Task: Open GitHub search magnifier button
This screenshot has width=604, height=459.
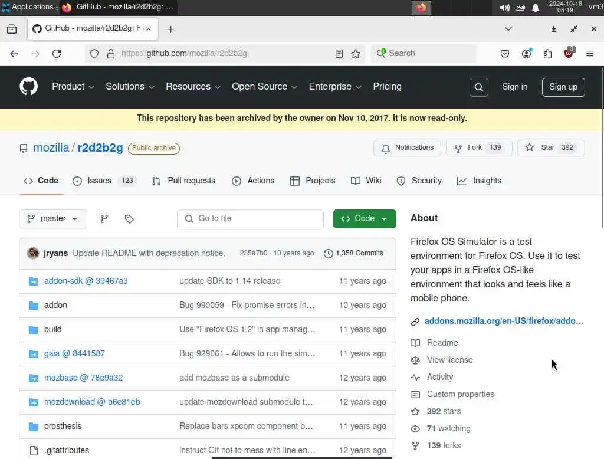Action: point(479,87)
